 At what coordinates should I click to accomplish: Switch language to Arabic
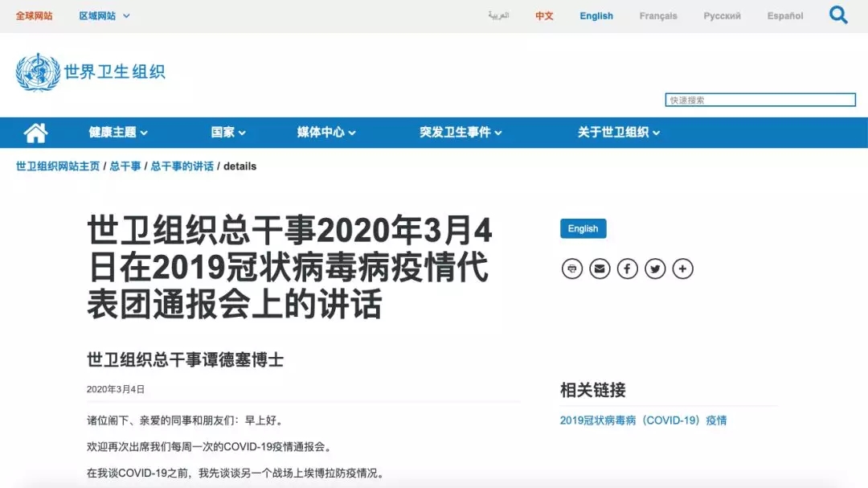pyautogui.click(x=498, y=15)
